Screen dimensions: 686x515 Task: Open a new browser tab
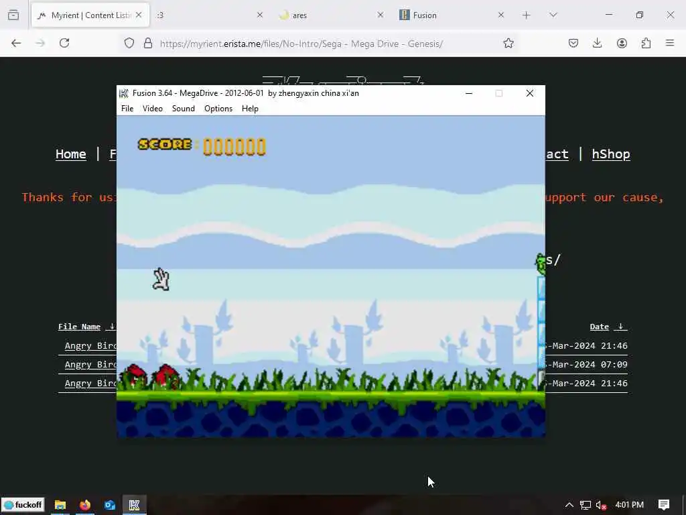[527, 15]
